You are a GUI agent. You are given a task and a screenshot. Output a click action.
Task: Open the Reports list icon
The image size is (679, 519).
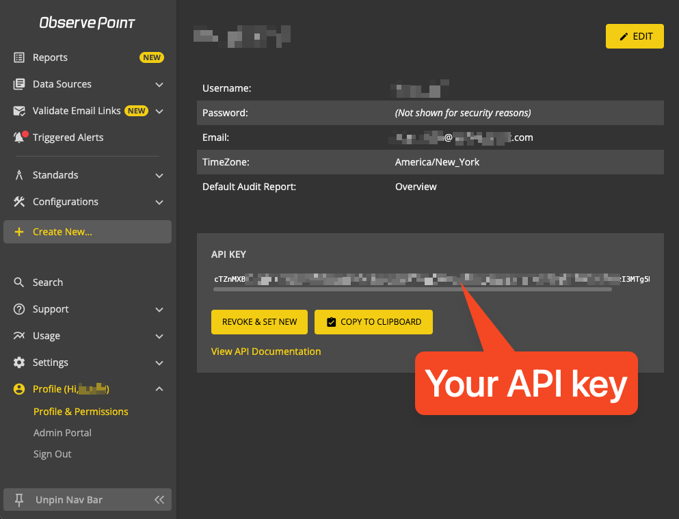pyautogui.click(x=19, y=57)
